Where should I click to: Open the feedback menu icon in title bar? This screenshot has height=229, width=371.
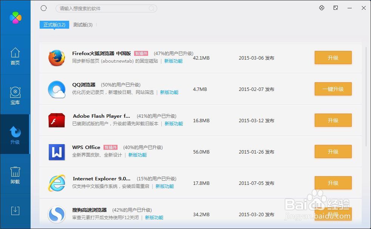point(335,8)
